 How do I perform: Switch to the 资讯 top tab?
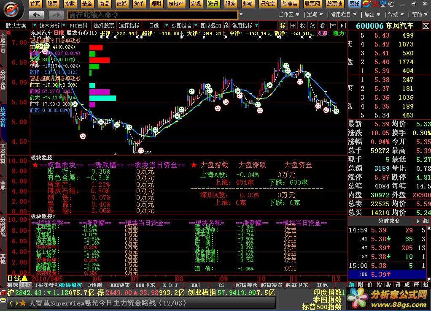click(x=213, y=3)
